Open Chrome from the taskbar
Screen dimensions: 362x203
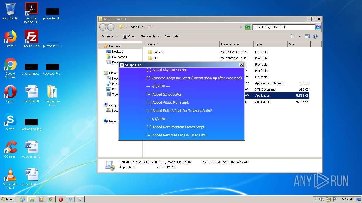51,199
